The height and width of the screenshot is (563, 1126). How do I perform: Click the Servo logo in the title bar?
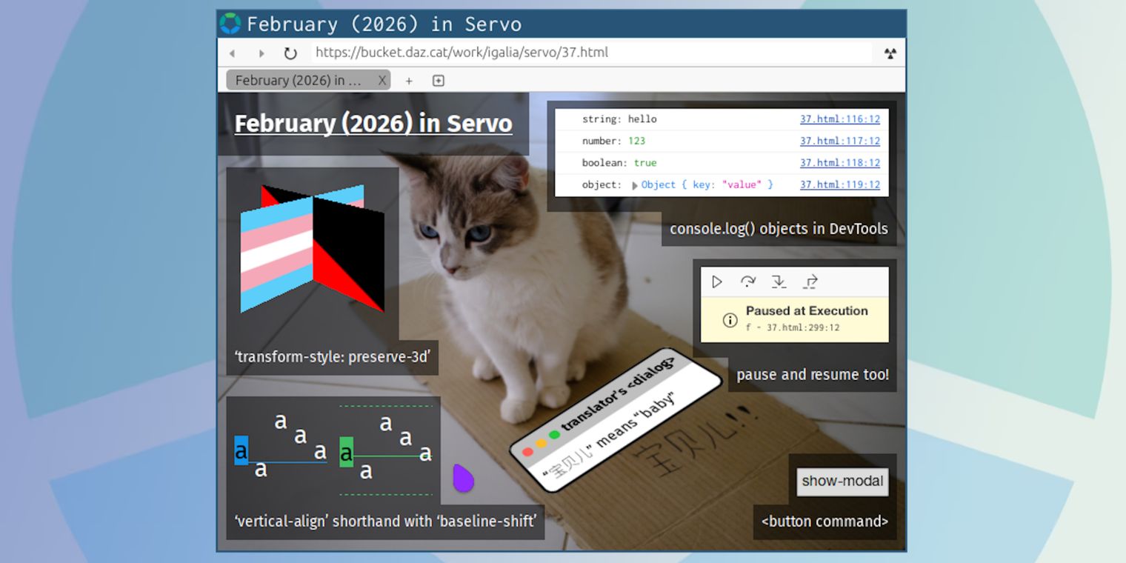click(x=231, y=24)
